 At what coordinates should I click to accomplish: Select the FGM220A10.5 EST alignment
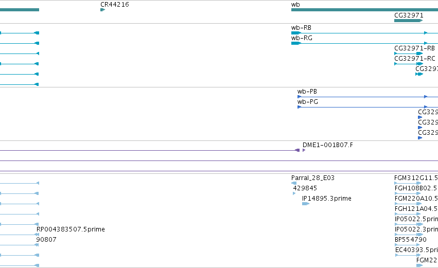click(407, 204)
